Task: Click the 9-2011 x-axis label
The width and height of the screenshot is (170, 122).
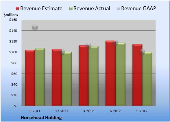Action: 35,111
